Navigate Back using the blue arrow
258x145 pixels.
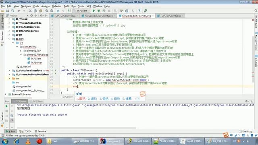tap(58, 11)
